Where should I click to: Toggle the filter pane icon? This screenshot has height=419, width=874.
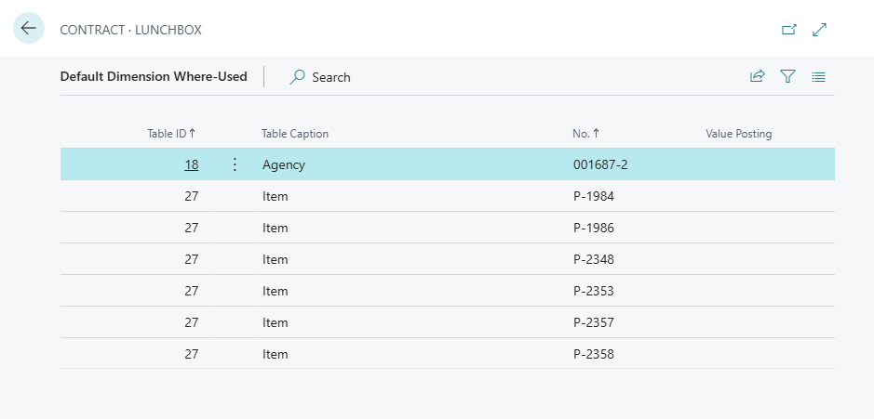point(787,77)
